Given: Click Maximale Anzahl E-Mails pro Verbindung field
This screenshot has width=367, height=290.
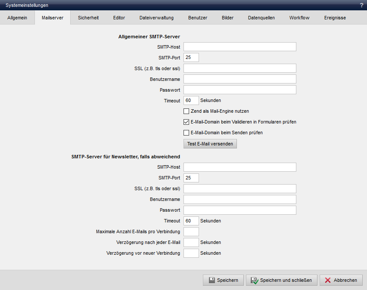Looking at the screenshot, I should click(191, 232).
